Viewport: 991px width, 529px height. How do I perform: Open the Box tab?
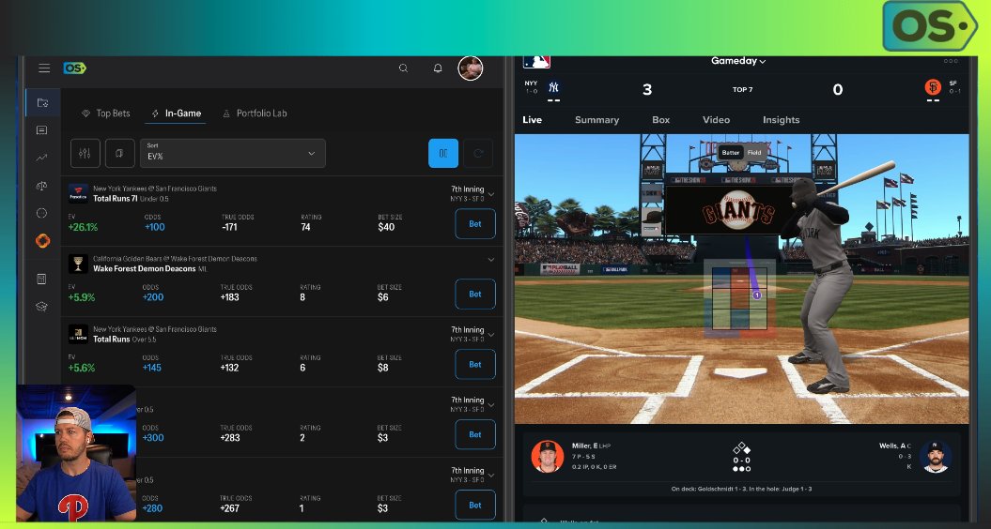coord(661,120)
